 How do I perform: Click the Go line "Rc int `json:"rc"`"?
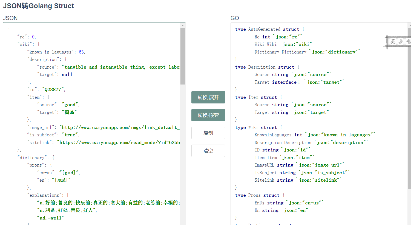tap(278, 37)
